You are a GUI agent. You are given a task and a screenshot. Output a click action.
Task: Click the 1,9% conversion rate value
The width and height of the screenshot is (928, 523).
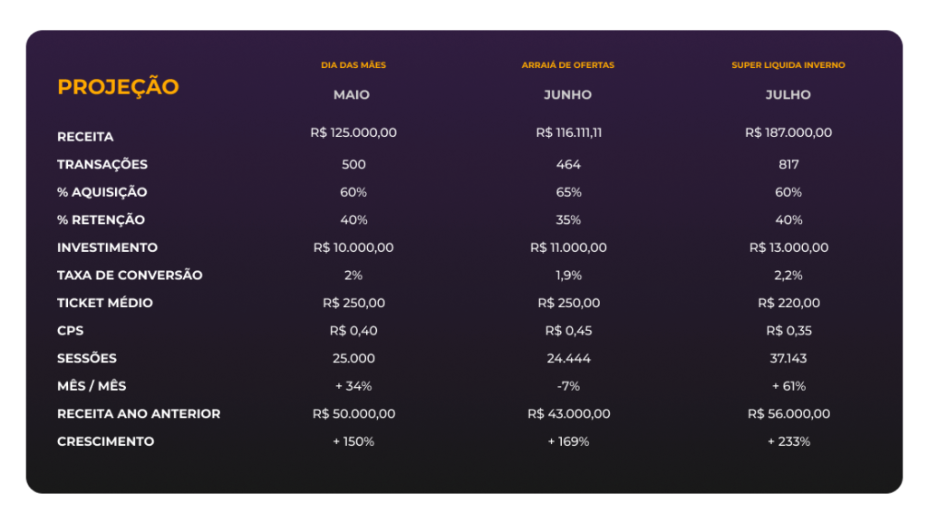568,276
